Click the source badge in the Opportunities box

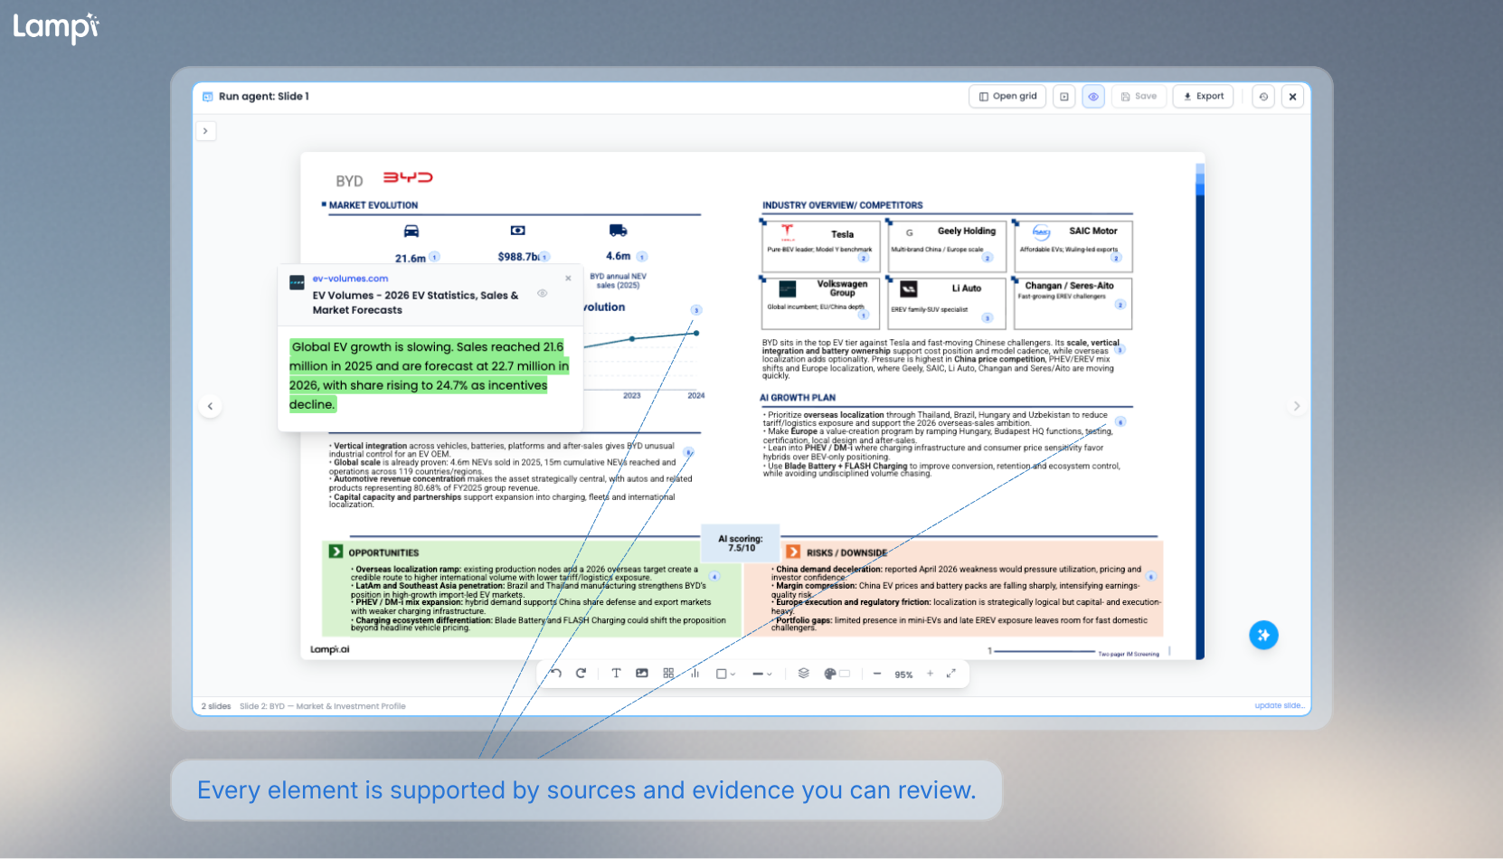714,576
